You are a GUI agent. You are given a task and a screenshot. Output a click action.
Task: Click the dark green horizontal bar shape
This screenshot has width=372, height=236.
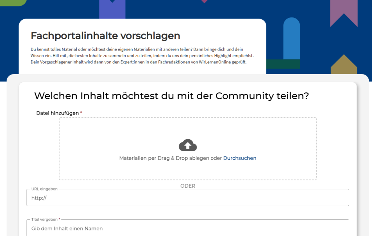coord(283,64)
